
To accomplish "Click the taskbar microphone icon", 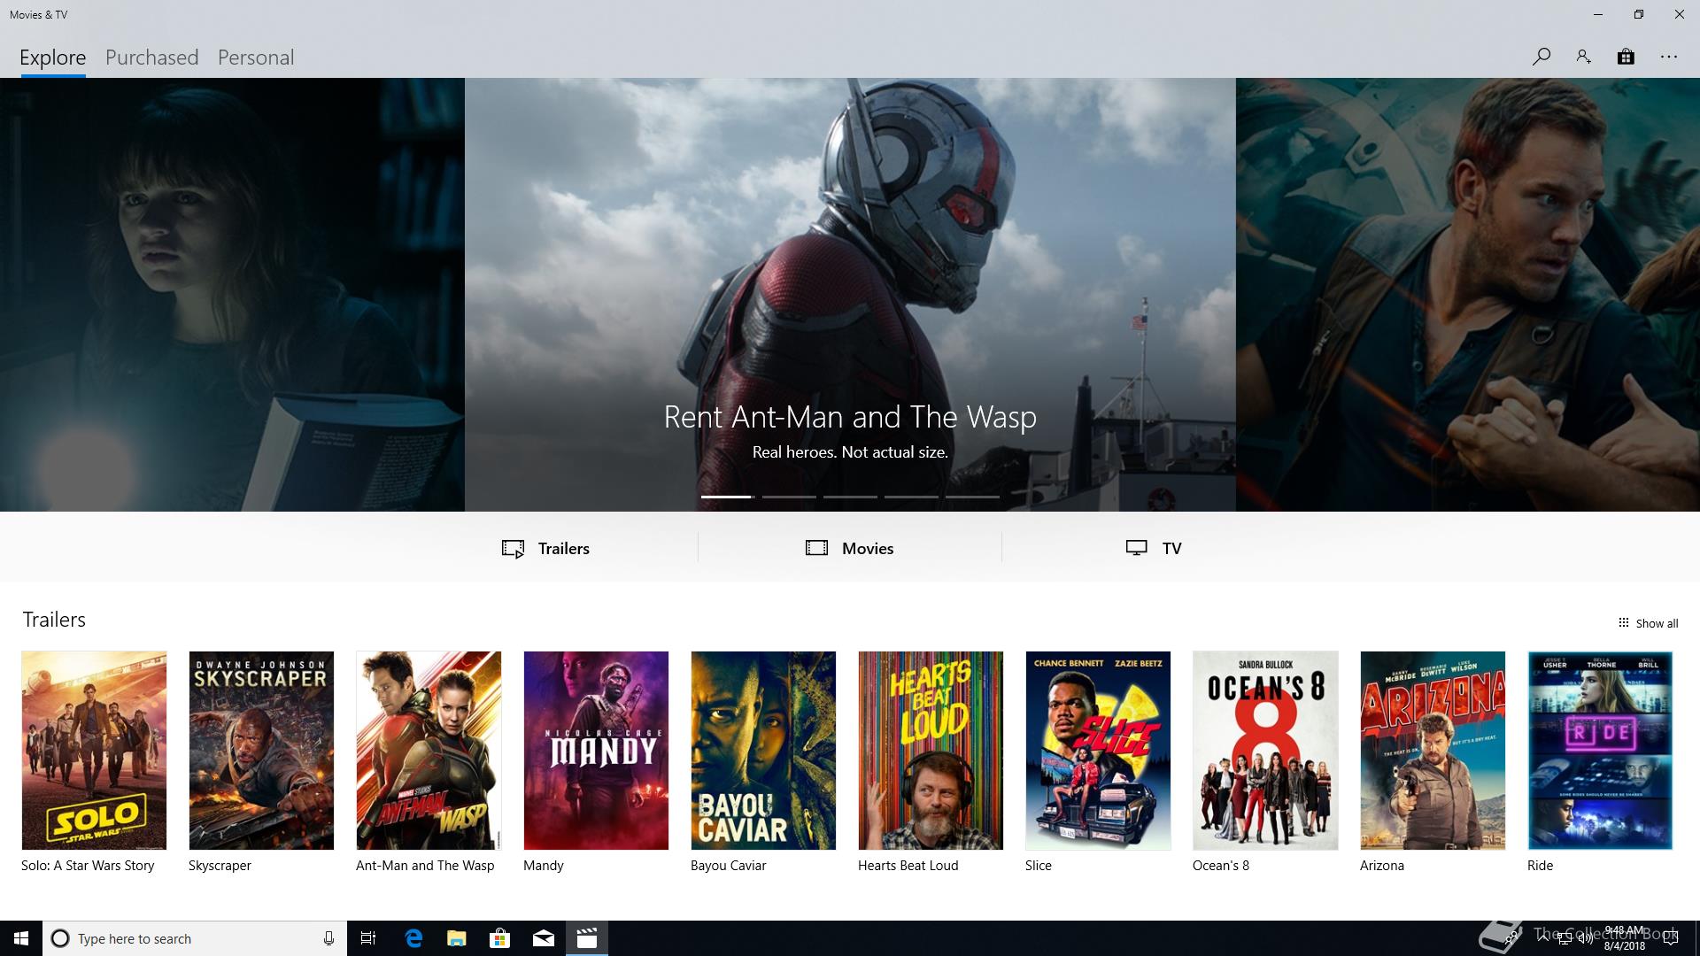I will (328, 938).
